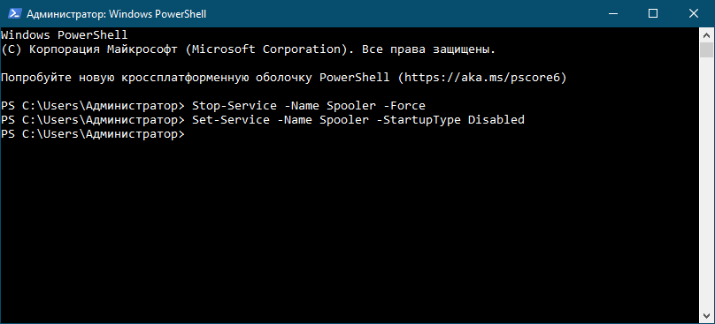Click the empty black console area
Viewport: 715px width, 324px height.
(350, 228)
